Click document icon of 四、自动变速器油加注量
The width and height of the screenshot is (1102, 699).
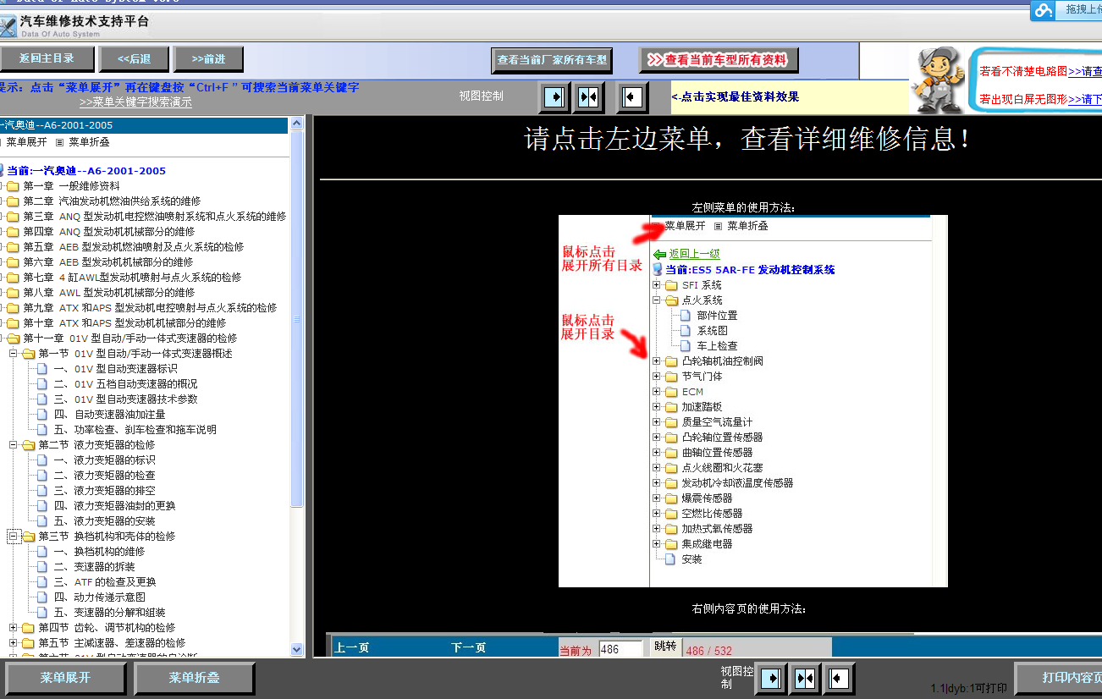point(42,415)
